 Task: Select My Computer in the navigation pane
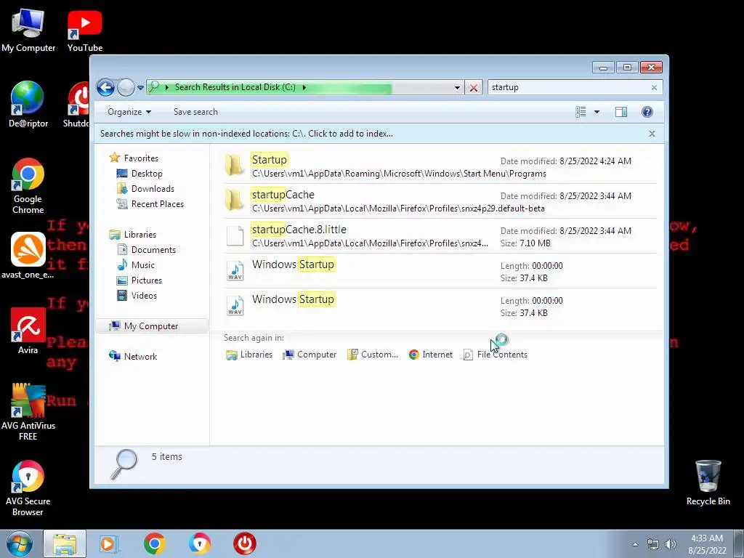151,326
